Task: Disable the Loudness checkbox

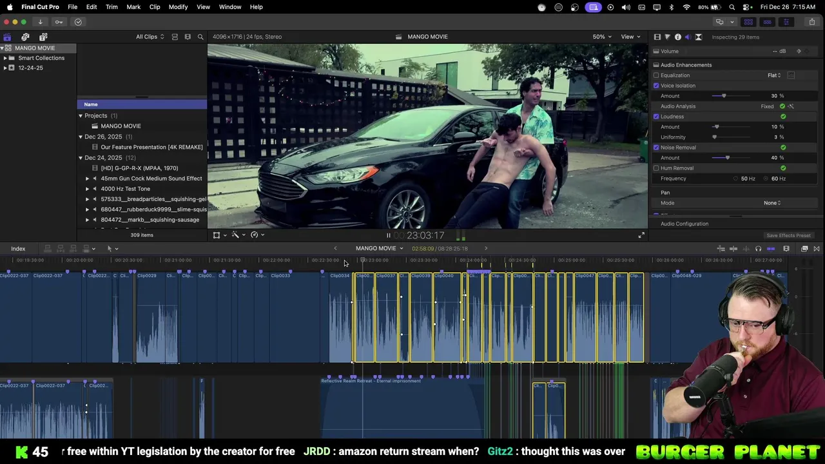Action: tap(656, 117)
